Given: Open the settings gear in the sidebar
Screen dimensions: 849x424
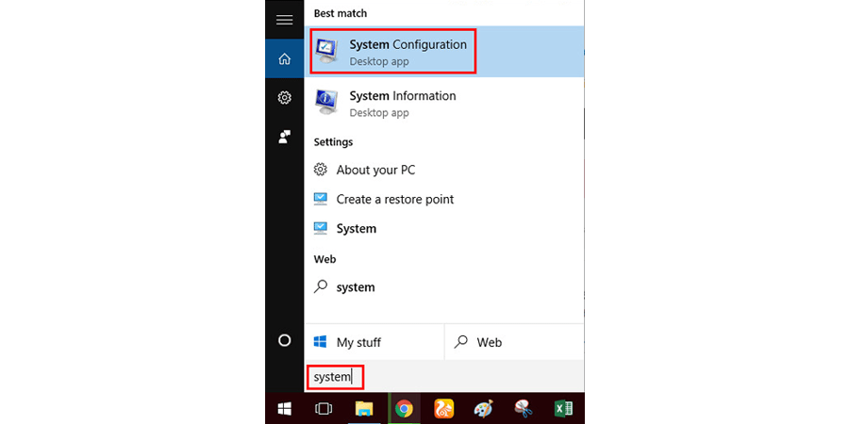Looking at the screenshot, I should pos(284,98).
